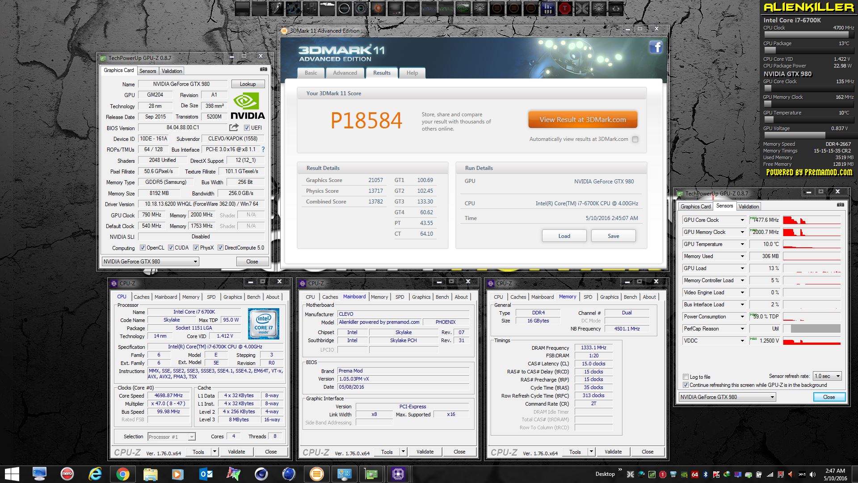The width and height of the screenshot is (858, 483).
Task: Open Internet Explorer from the taskbar
Action: [95, 474]
